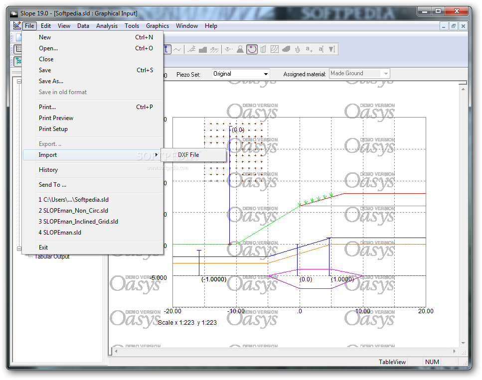Screen dimensions: 482x380
Task: Open the Import submenu arrow
Action: pos(157,155)
